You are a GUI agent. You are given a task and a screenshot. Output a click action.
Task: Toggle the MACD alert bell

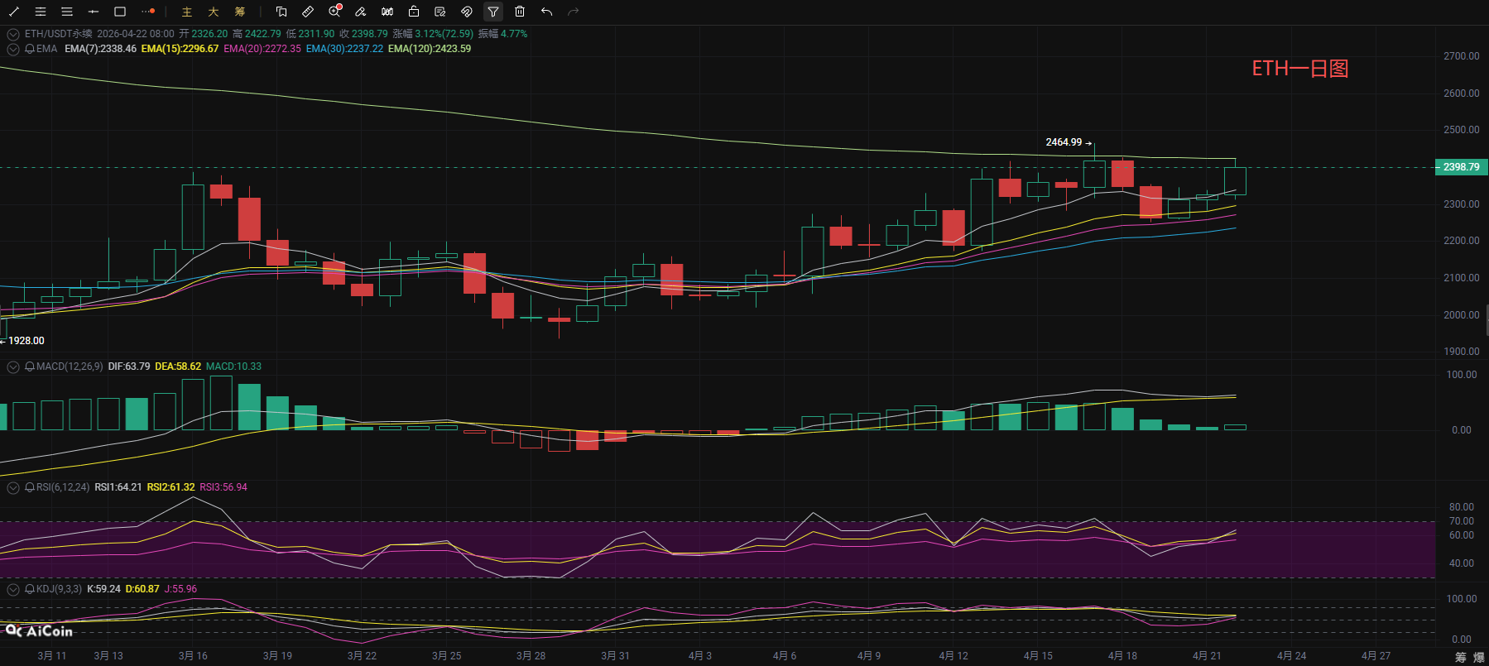coord(30,367)
